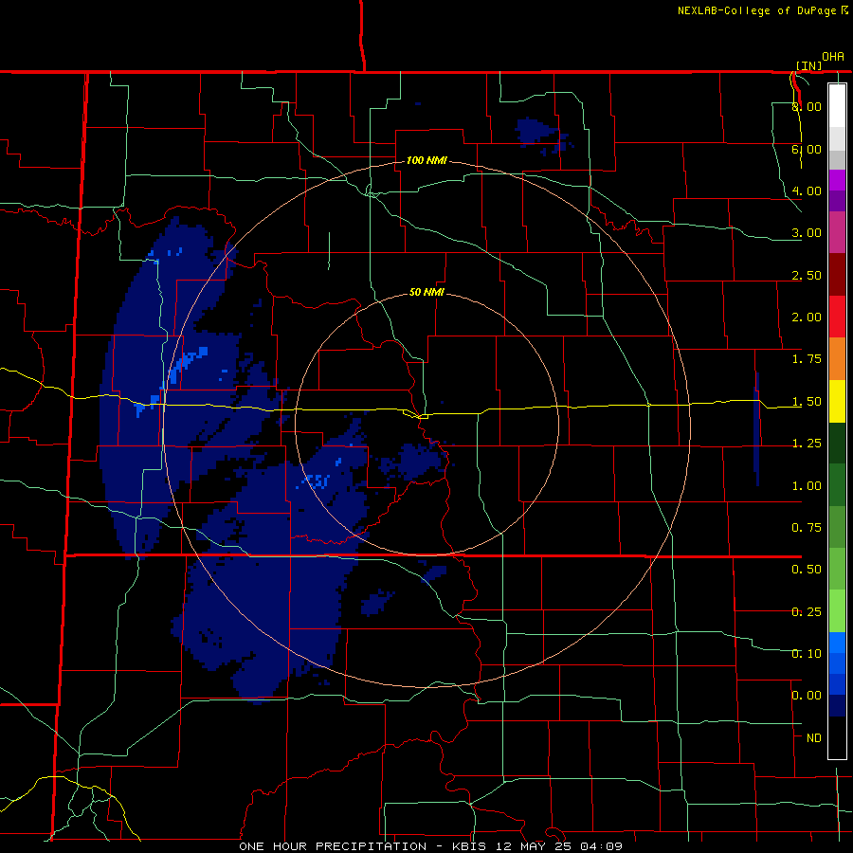Click the 1.50 legend value

[x=807, y=402]
